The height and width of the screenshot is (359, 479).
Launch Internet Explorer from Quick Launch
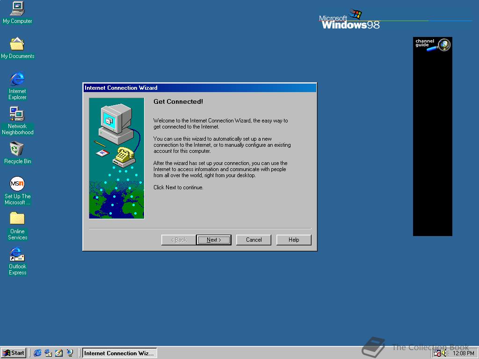pos(37,353)
